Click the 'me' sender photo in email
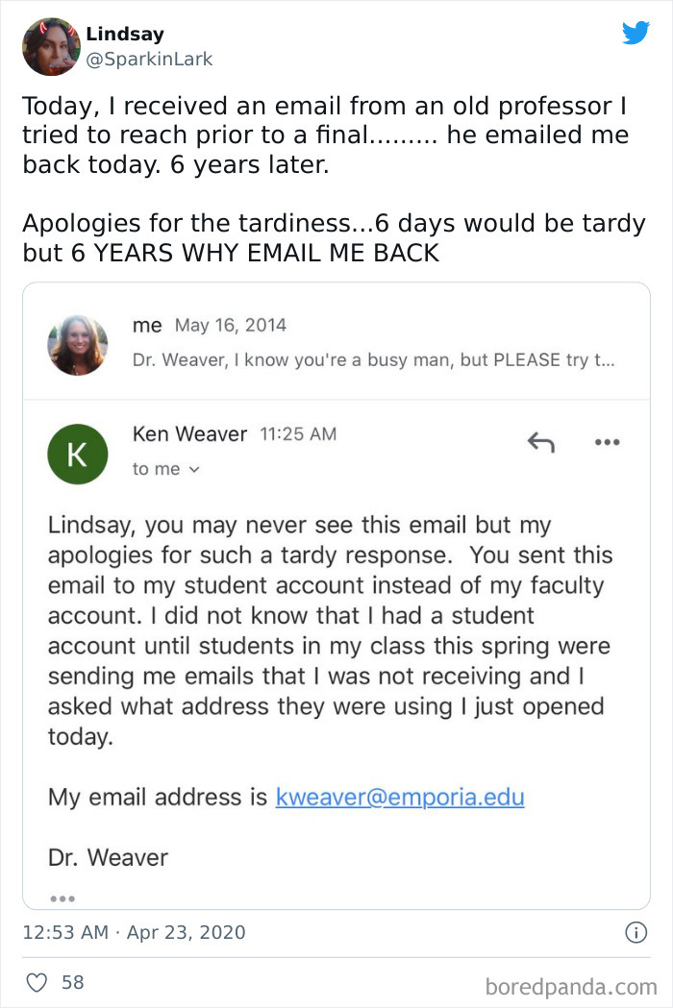The image size is (673, 1008). (x=77, y=345)
